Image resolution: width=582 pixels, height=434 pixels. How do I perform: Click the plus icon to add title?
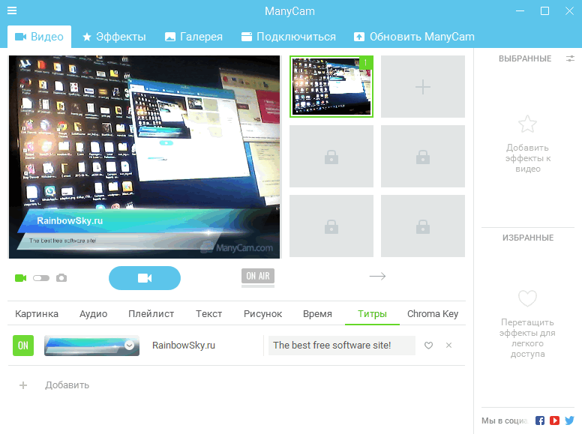click(23, 385)
